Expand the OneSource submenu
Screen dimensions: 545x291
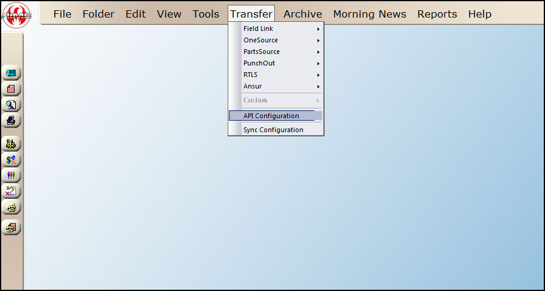[x=276, y=41]
